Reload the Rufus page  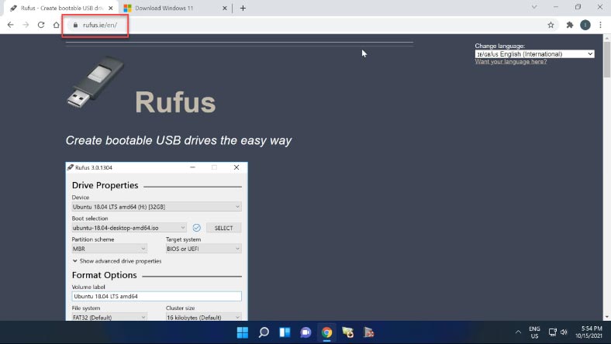click(41, 25)
